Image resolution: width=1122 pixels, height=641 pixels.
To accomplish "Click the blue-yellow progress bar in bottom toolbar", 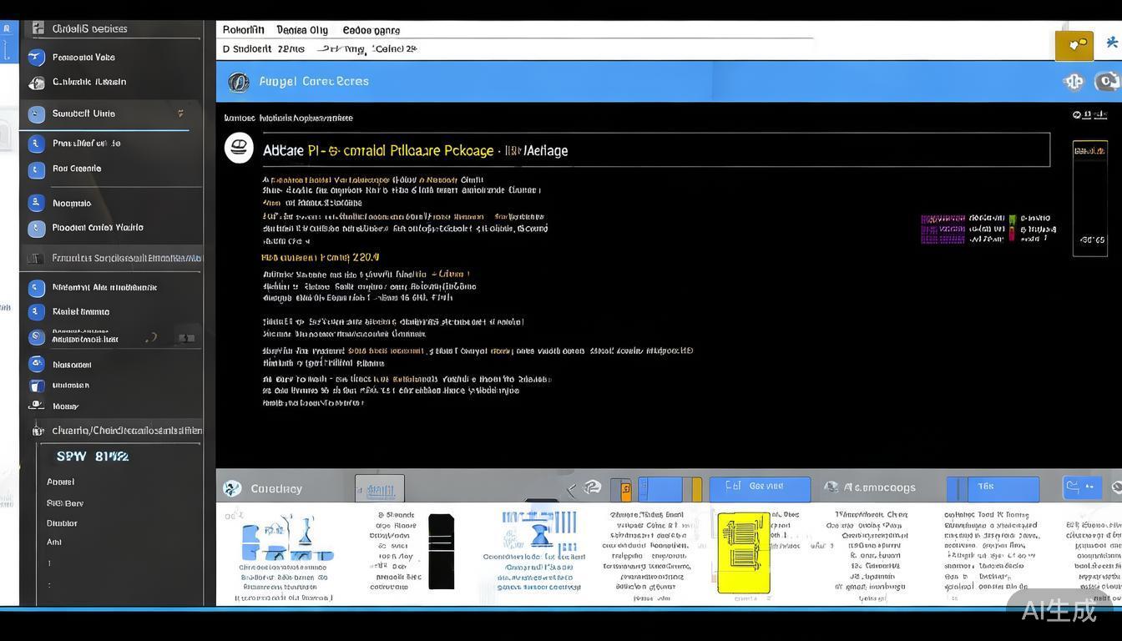I will [x=670, y=489].
